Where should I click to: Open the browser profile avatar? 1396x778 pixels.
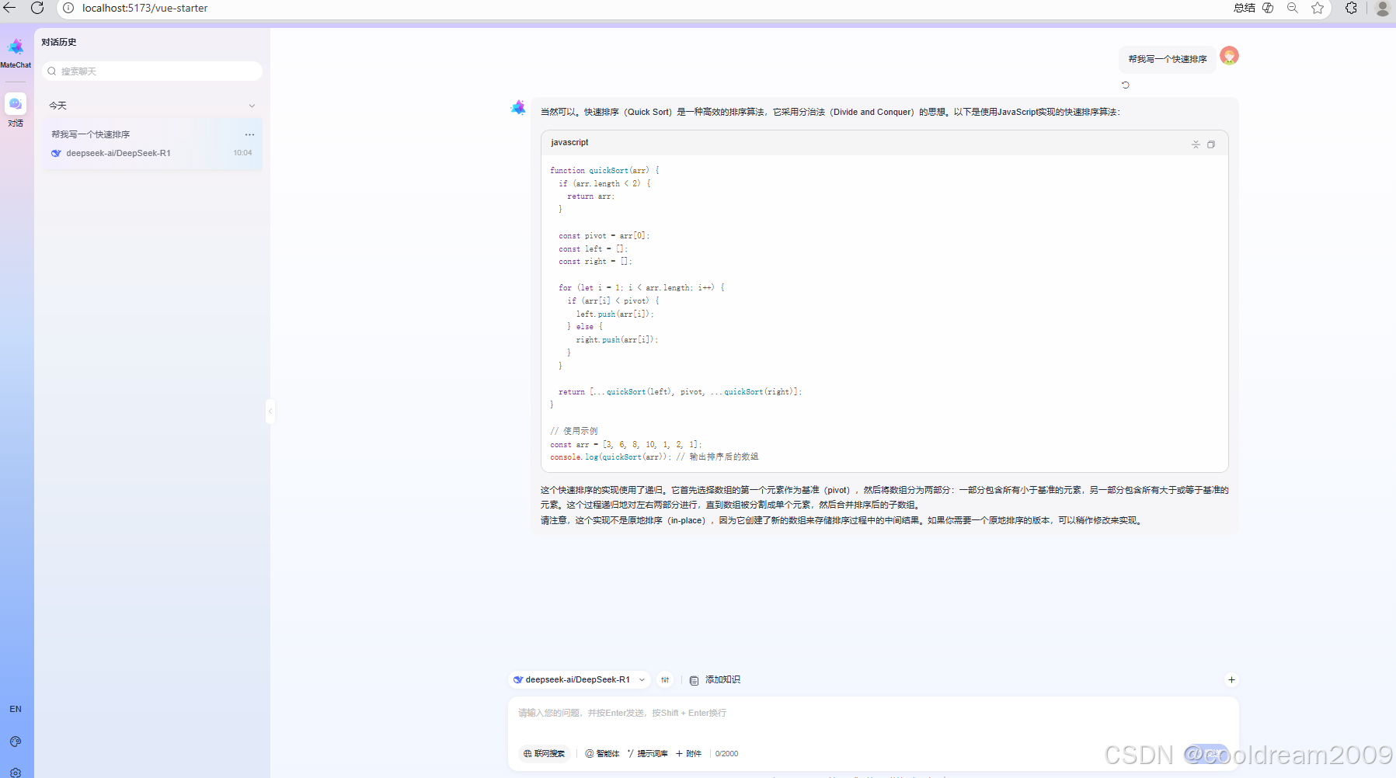[x=1383, y=9]
